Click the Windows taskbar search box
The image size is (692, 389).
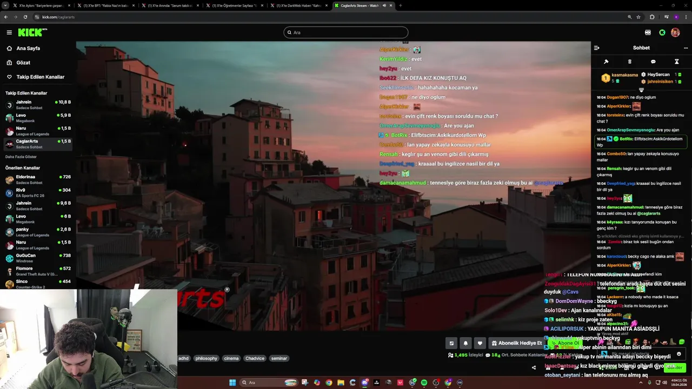[x=269, y=383]
